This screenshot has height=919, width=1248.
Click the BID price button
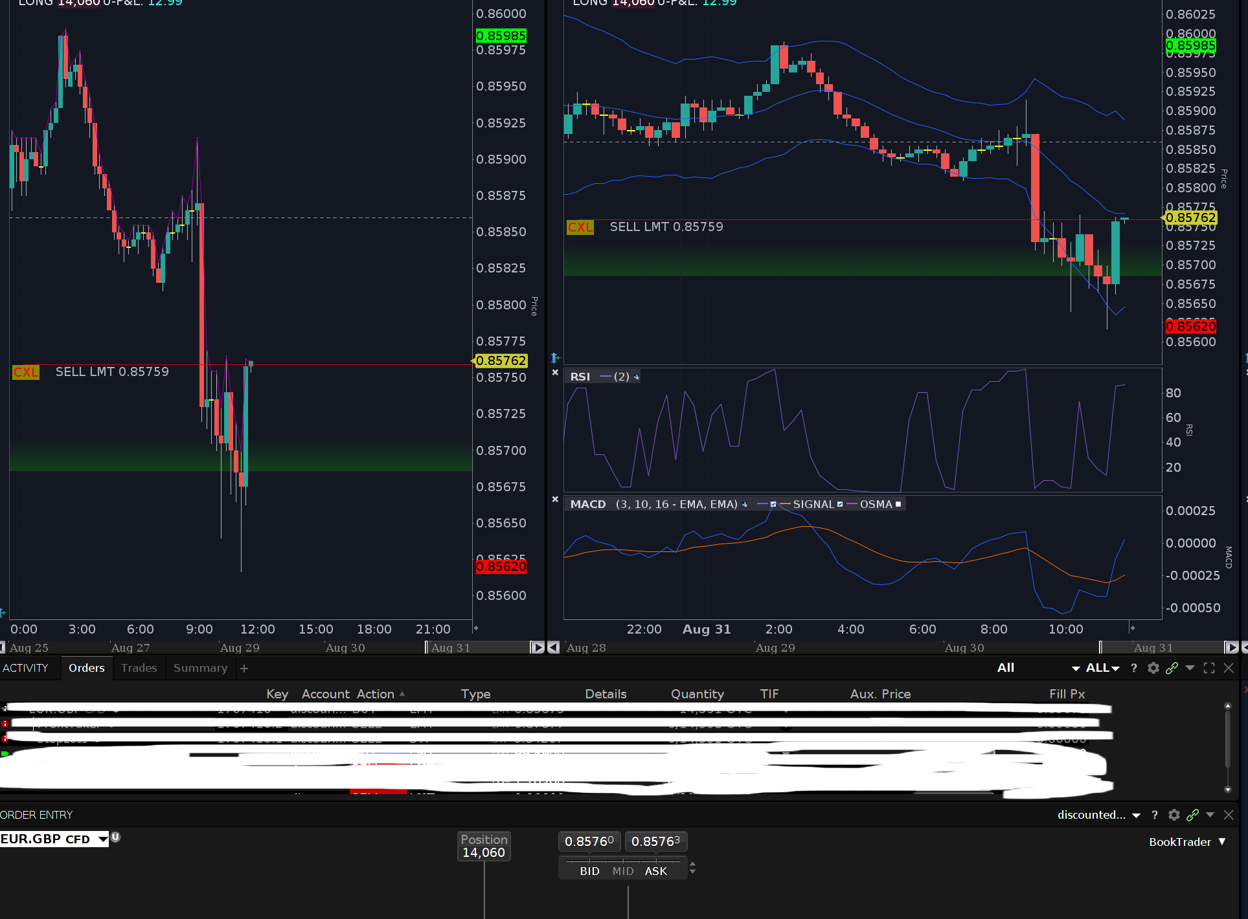tap(589, 871)
